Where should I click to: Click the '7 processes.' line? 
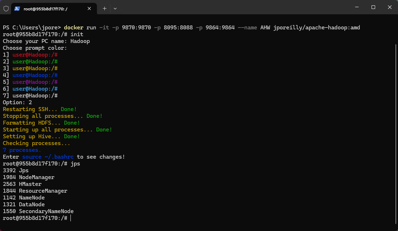[22, 150]
